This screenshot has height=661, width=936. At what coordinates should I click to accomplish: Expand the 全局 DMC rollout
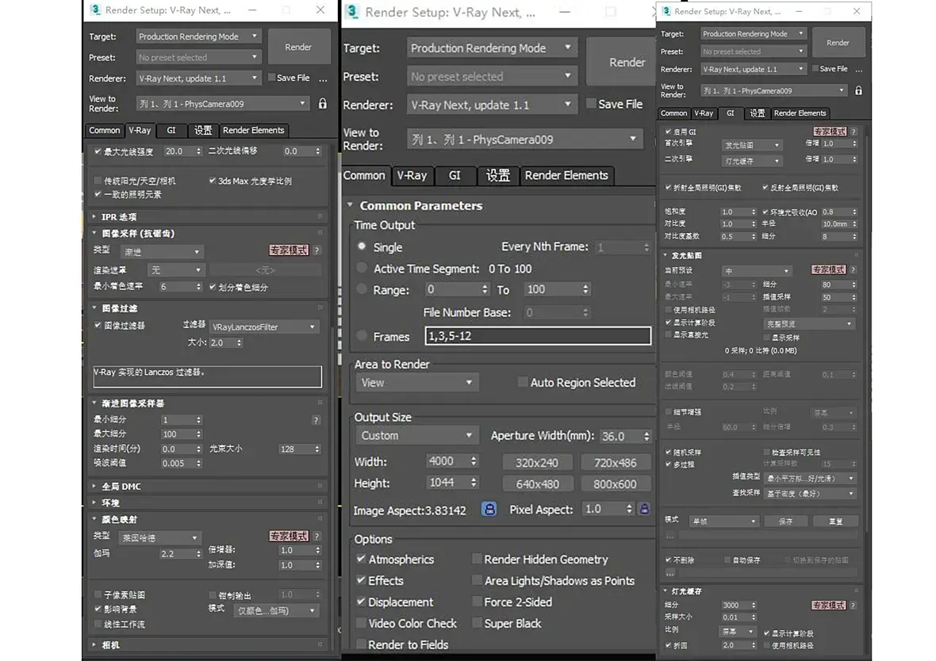click(x=94, y=486)
